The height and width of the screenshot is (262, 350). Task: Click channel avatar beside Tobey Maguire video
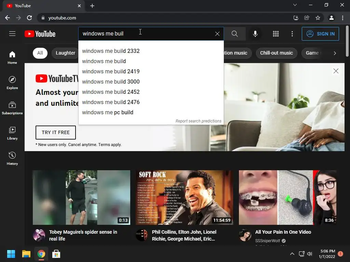coord(39,235)
